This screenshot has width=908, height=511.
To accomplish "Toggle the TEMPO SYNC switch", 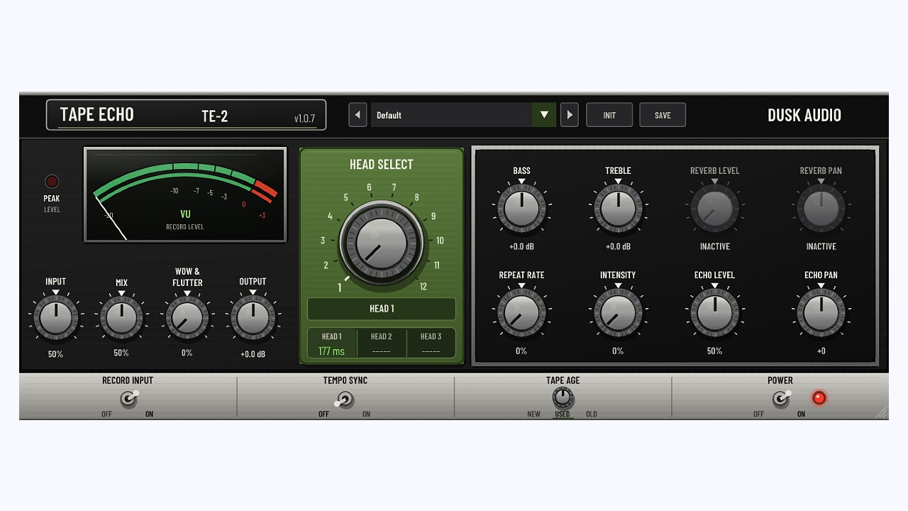I will coord(345,399).
